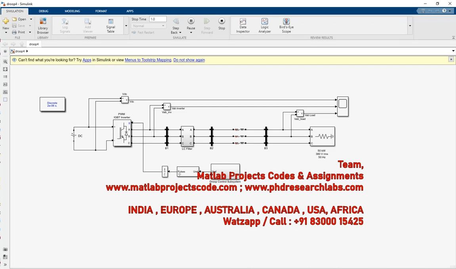
Task: Click the Image annotation palette icon
Action: click(x=5, y=92)
